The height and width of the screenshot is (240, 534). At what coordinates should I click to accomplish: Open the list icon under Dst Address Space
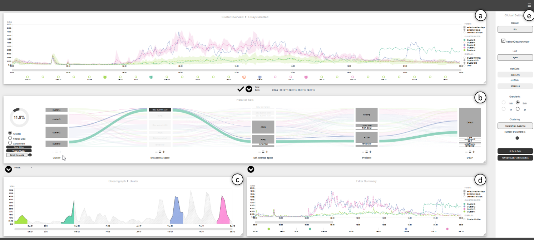263,152
